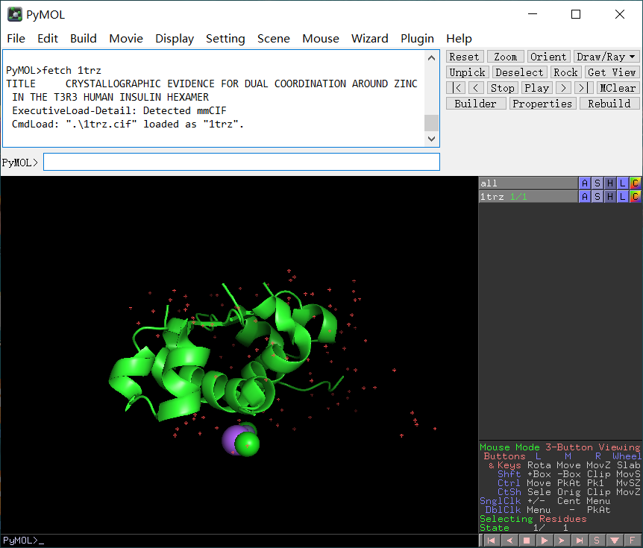Open the Edit menu
643x548 pixels.
pyautogui.click(x=48, y=38)
